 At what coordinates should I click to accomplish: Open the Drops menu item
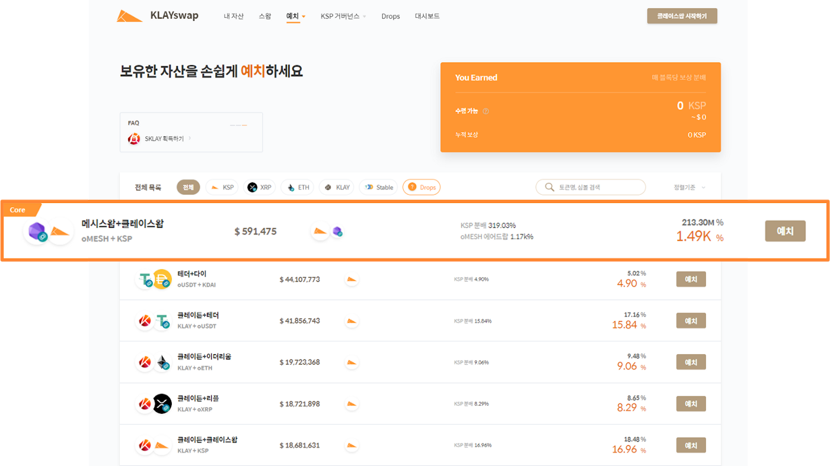(x=391, y=17)
